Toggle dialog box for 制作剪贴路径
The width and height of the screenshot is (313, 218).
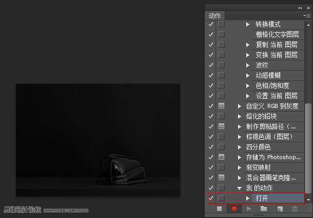pyautogui.click(x=221, y=126)
